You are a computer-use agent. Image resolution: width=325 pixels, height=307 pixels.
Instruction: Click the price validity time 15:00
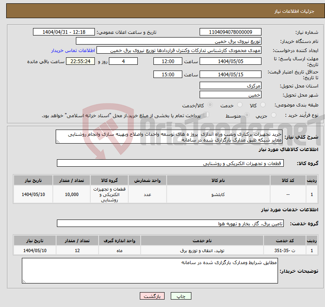(168, 74)
